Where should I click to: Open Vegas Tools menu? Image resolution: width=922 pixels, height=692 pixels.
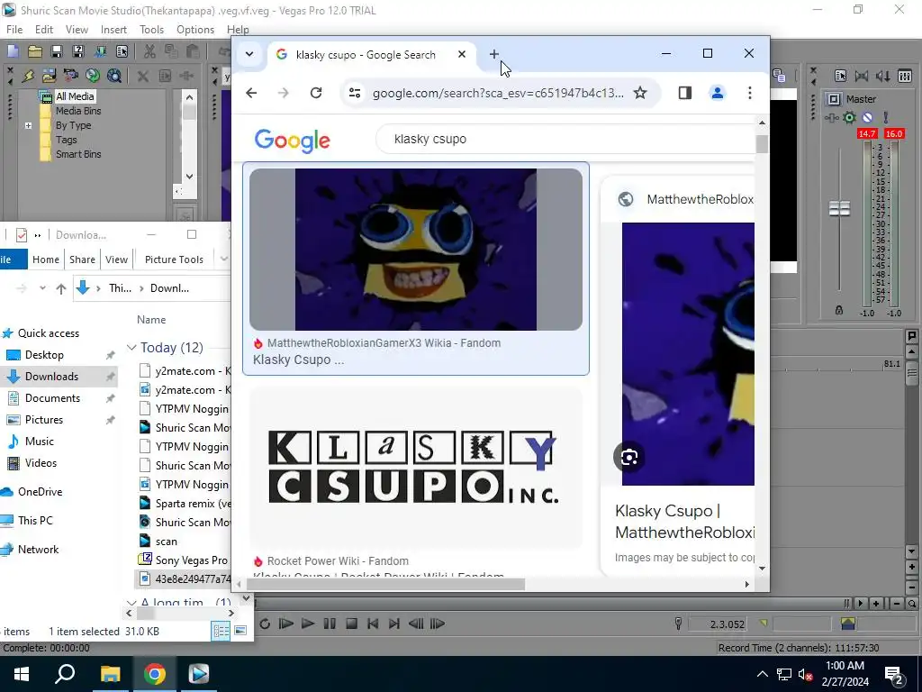(151, 30)
